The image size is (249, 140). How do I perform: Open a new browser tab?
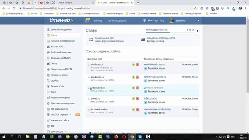(138, 3)
